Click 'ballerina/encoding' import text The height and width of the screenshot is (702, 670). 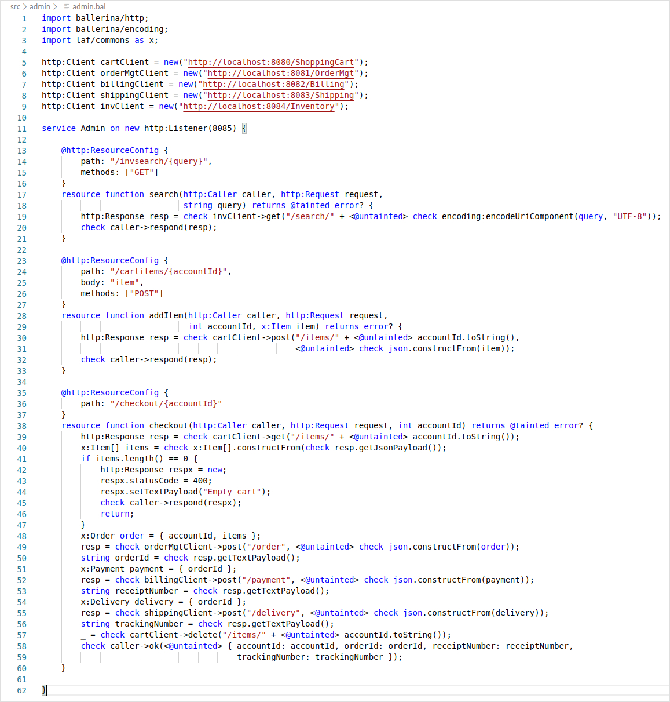tap(119, 29)
